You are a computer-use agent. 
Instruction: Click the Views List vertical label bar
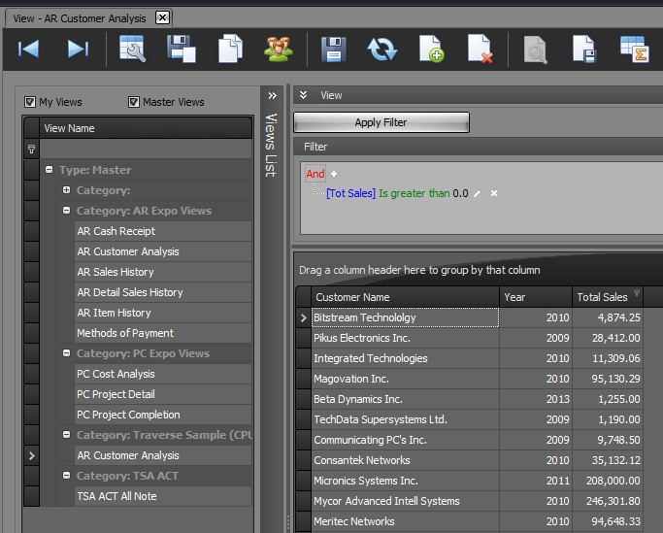[271, 145]
